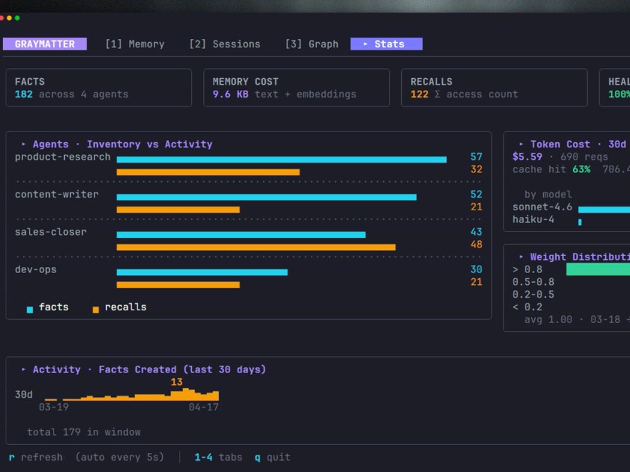The image size is (630, 472).
Task: Click the '63%' cache hit value
Action: 581,169
